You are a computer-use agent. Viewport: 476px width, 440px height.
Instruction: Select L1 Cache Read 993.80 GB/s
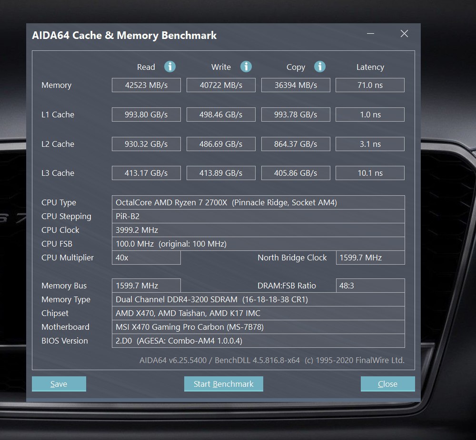click(146, 115)
